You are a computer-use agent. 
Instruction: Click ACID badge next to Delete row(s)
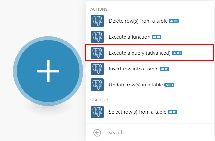point(174,21)
